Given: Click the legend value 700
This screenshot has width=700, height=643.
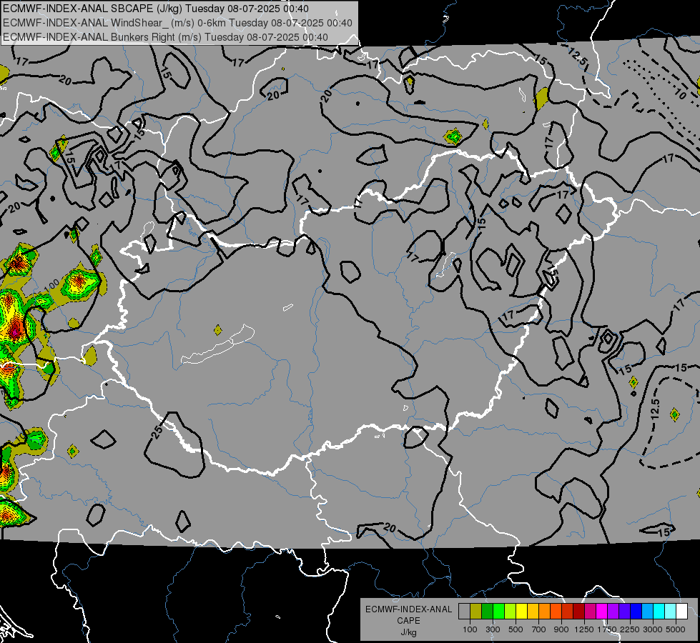Looking at the screenshot, I should pyautogui.click(x=539, y=629).
